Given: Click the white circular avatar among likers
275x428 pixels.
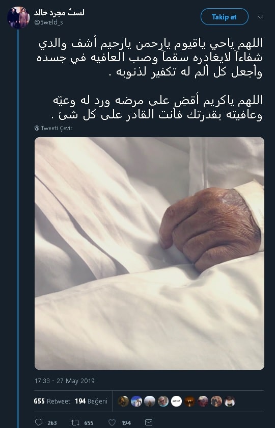Looking at the screenshot, I should click(176, 401).
